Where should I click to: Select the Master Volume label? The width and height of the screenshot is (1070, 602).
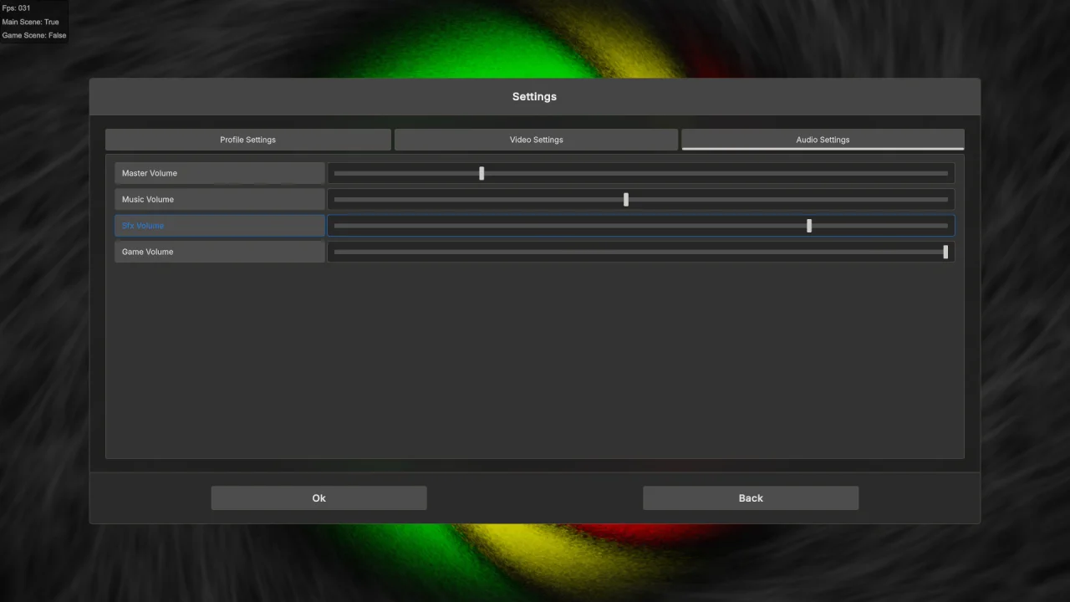coord(220,173)
